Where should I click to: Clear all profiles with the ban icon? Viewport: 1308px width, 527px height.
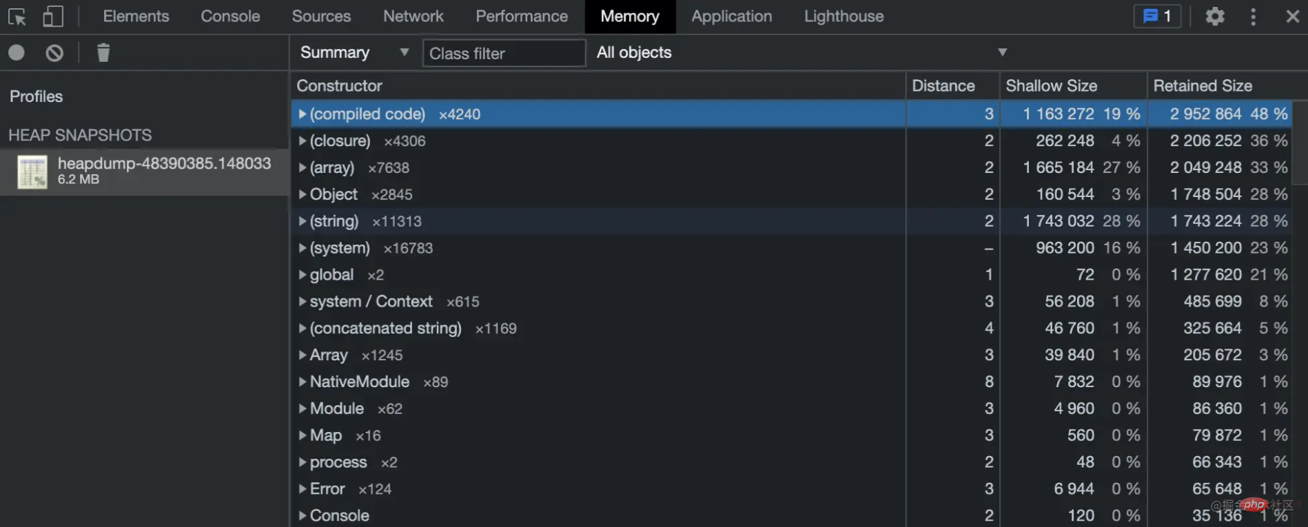tap(54, 52)
